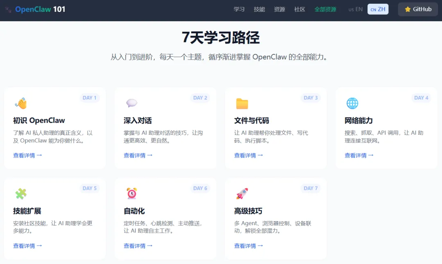View details link for 文件与代码

[248, 155]
